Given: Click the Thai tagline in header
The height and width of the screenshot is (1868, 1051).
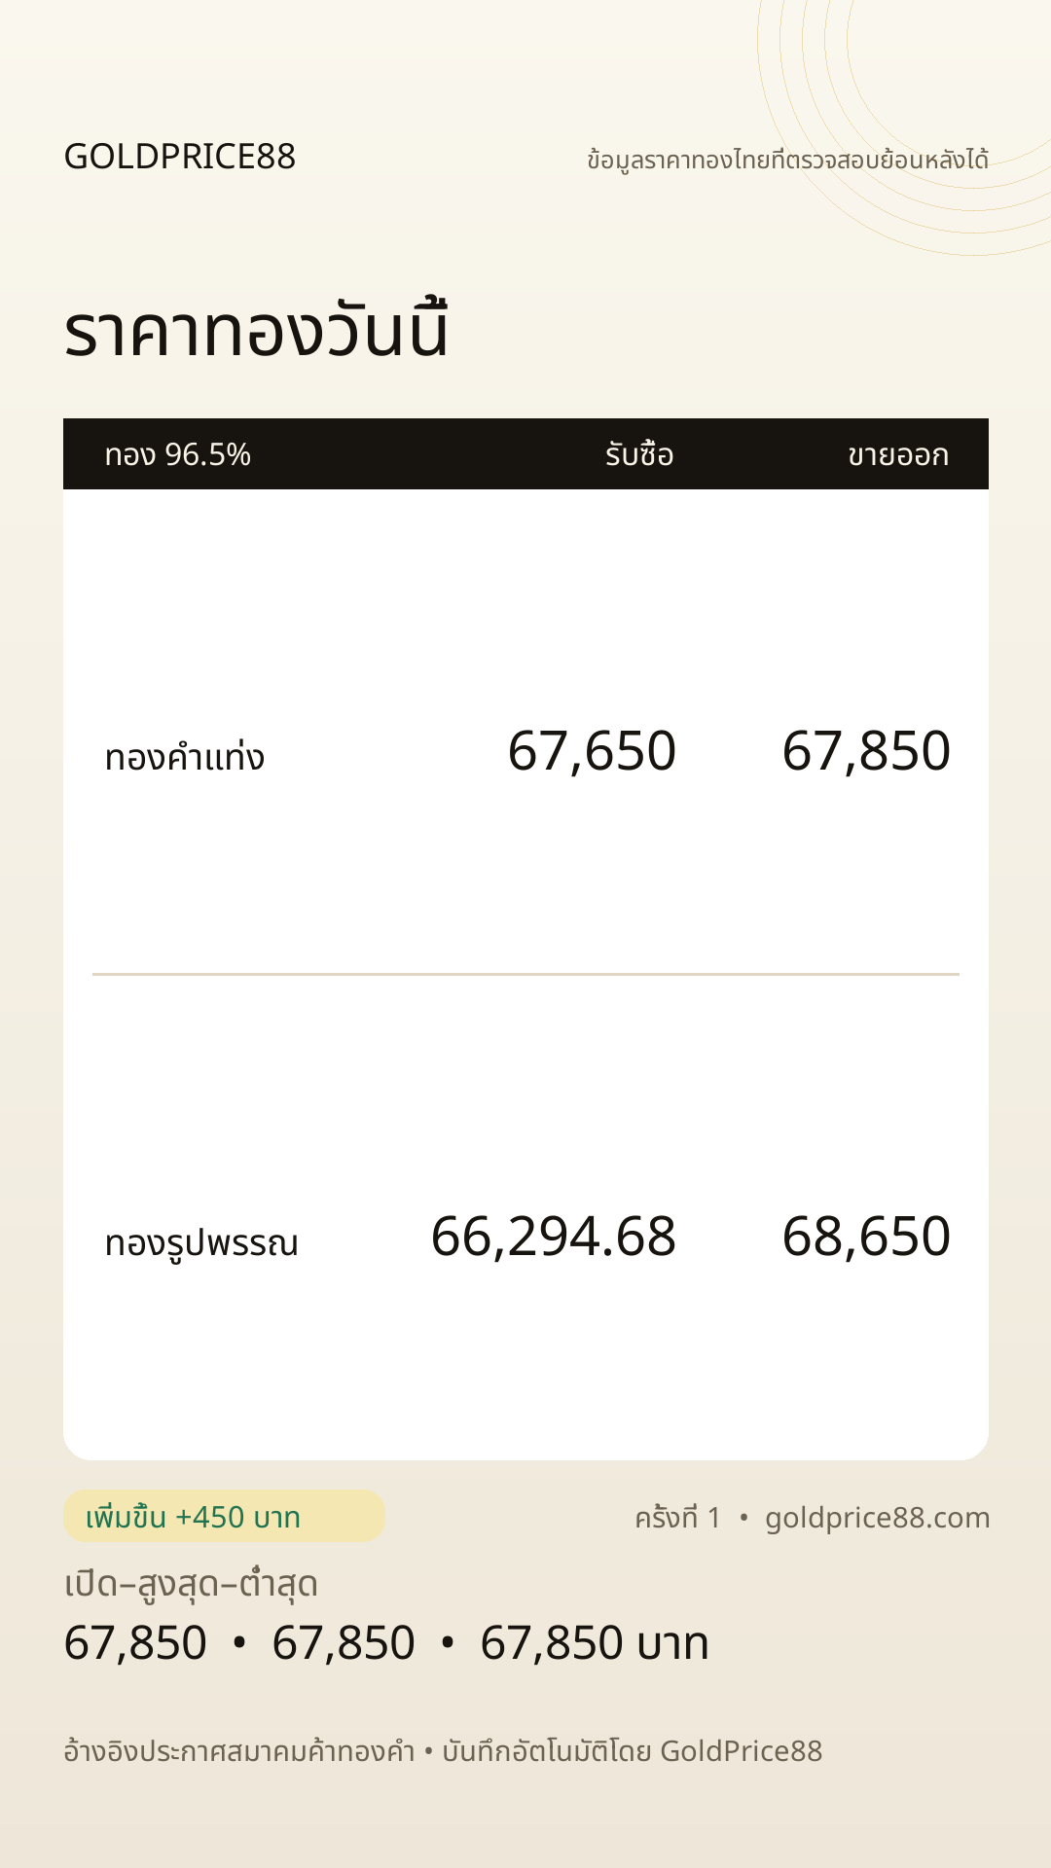Looking at the screenshot, I should 788,159.
